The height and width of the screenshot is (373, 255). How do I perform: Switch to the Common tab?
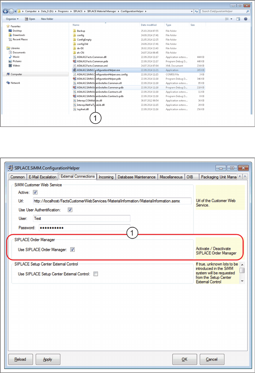coord(17,177)
